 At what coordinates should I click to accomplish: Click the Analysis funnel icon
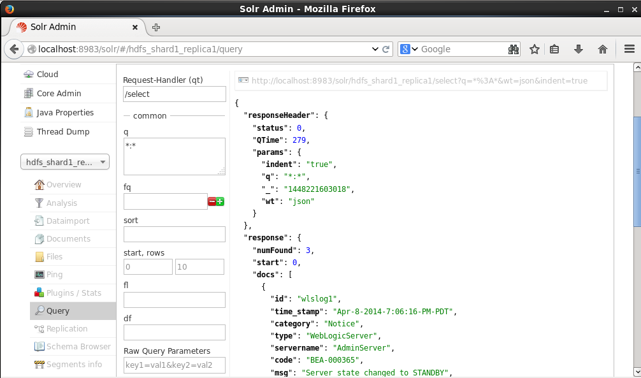tap(40, 203)
